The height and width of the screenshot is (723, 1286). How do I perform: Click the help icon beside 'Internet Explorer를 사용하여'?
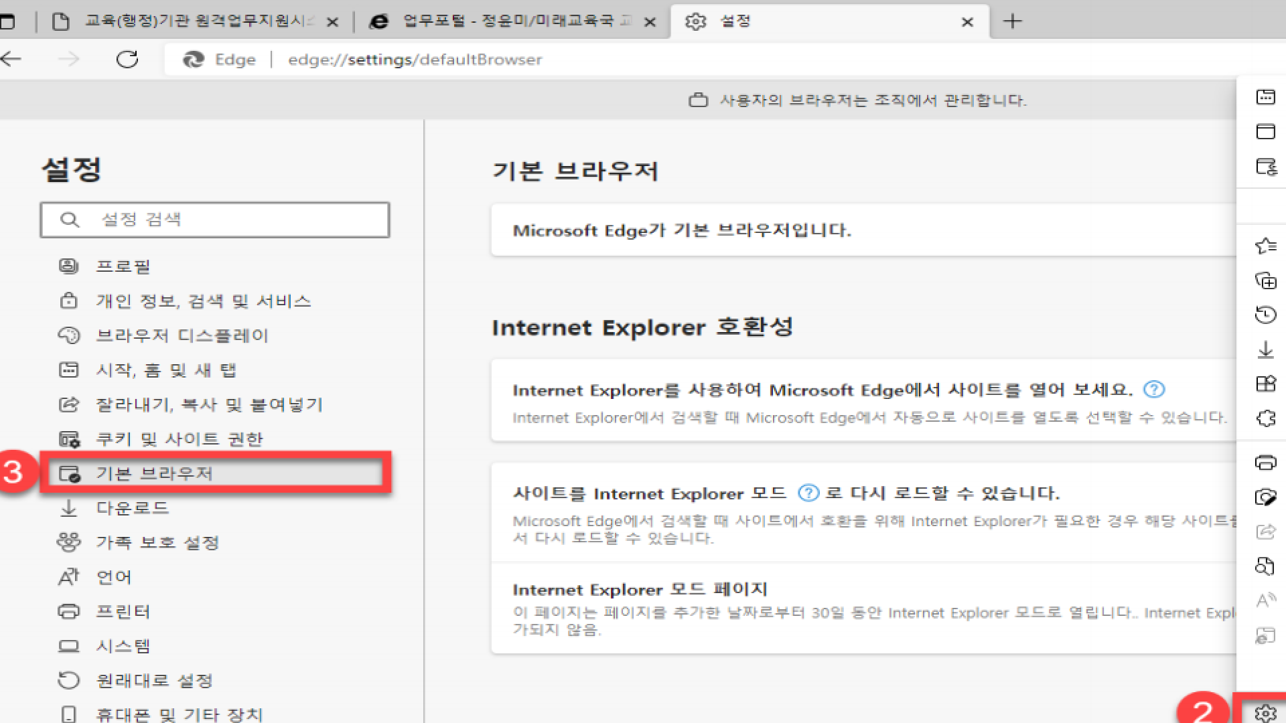[x=1154, y=389]
